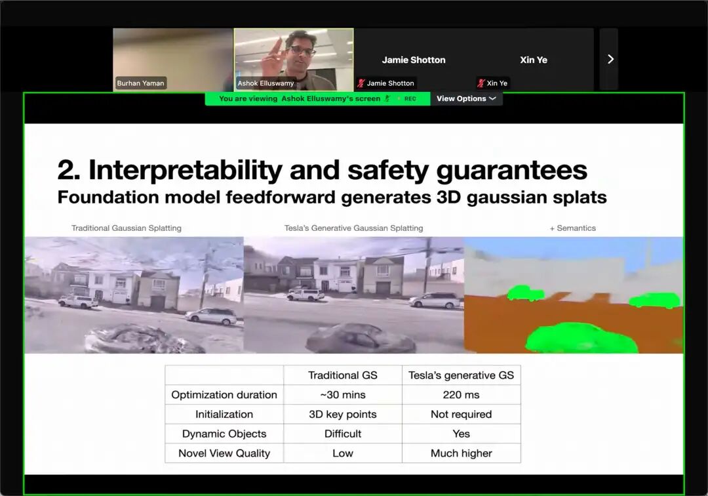Select Ashok Elluswamy's video thumbnail

pyautogui.click(x=294, y=60)
